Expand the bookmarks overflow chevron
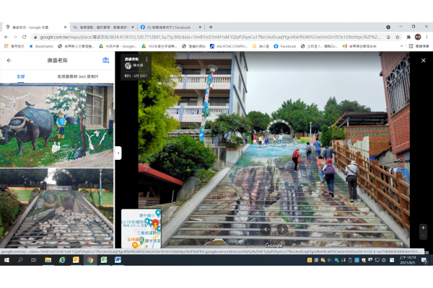433x288 pixels. pyautogui.click(x=401, y=46)
